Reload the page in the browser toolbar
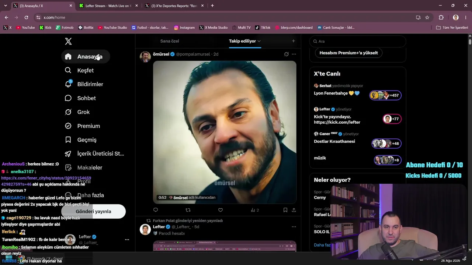 tap(26, 17)
